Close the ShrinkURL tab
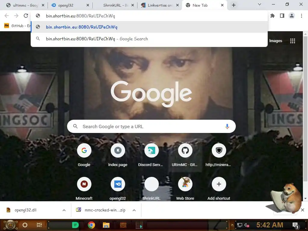This screenshot has height=231, width=308. (133, 5)
